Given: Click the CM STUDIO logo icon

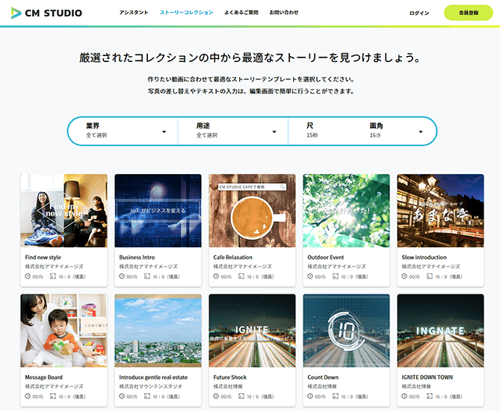Looking at the screenshot, I should point(16,13).
